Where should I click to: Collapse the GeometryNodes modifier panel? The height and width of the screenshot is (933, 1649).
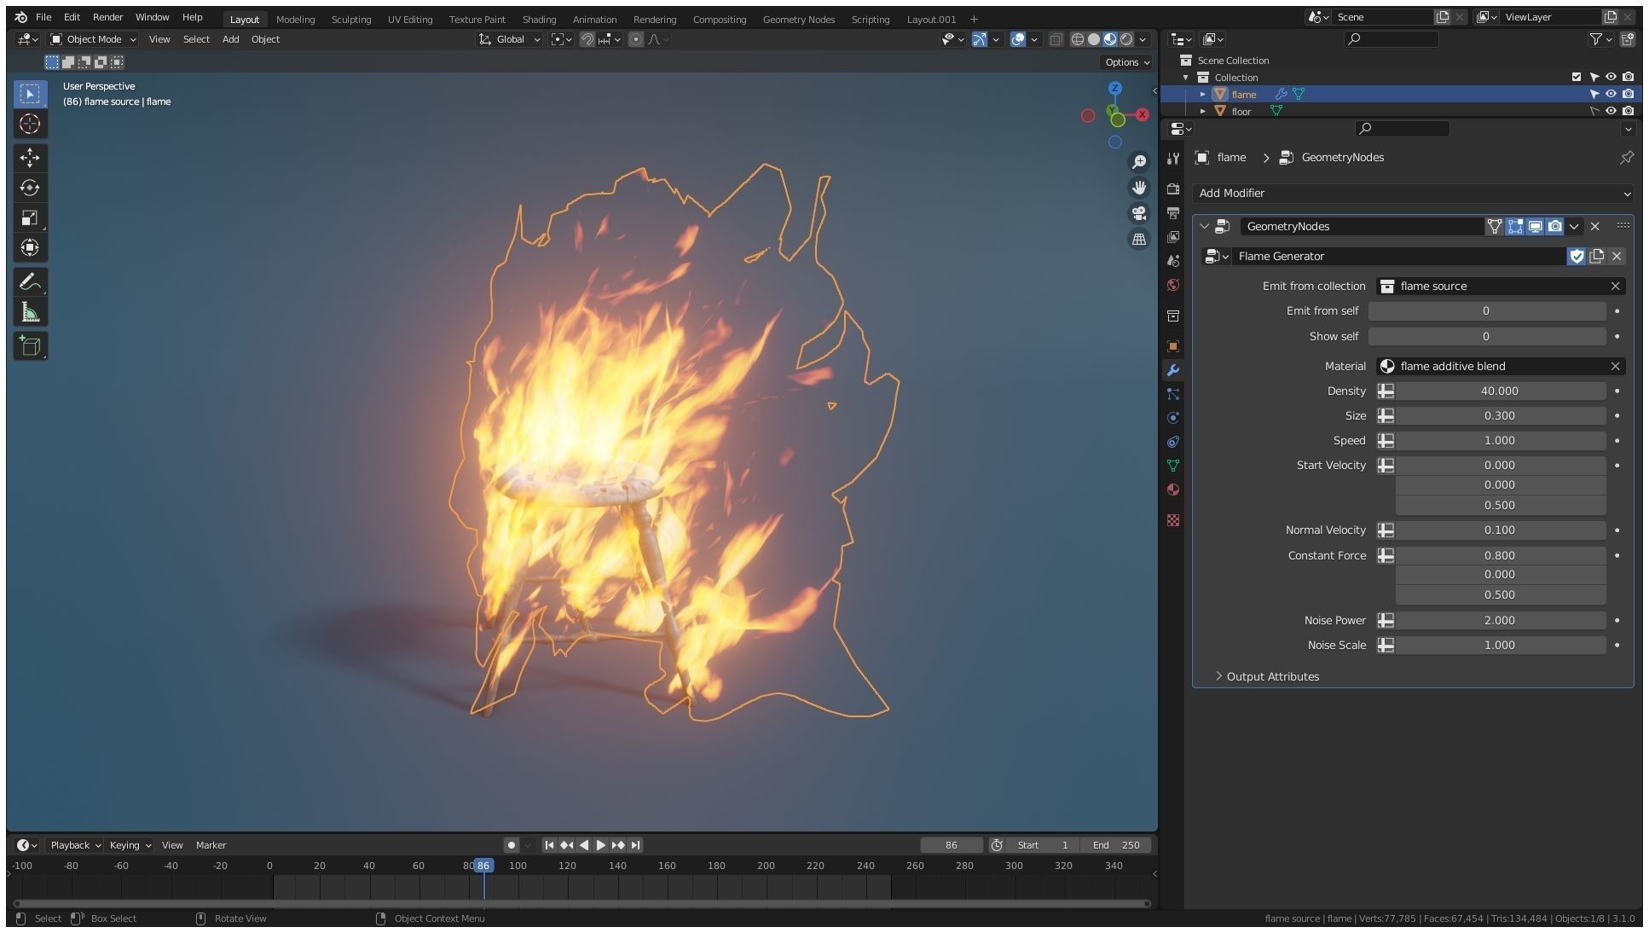[1204, 227]
